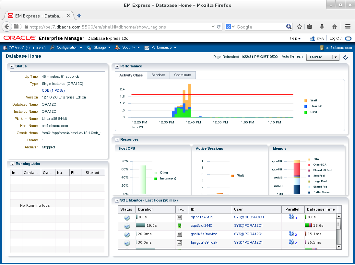The height and width of the screenshot is (265, 355).
Task: Click the Google search input field
Action: (261, 27)
